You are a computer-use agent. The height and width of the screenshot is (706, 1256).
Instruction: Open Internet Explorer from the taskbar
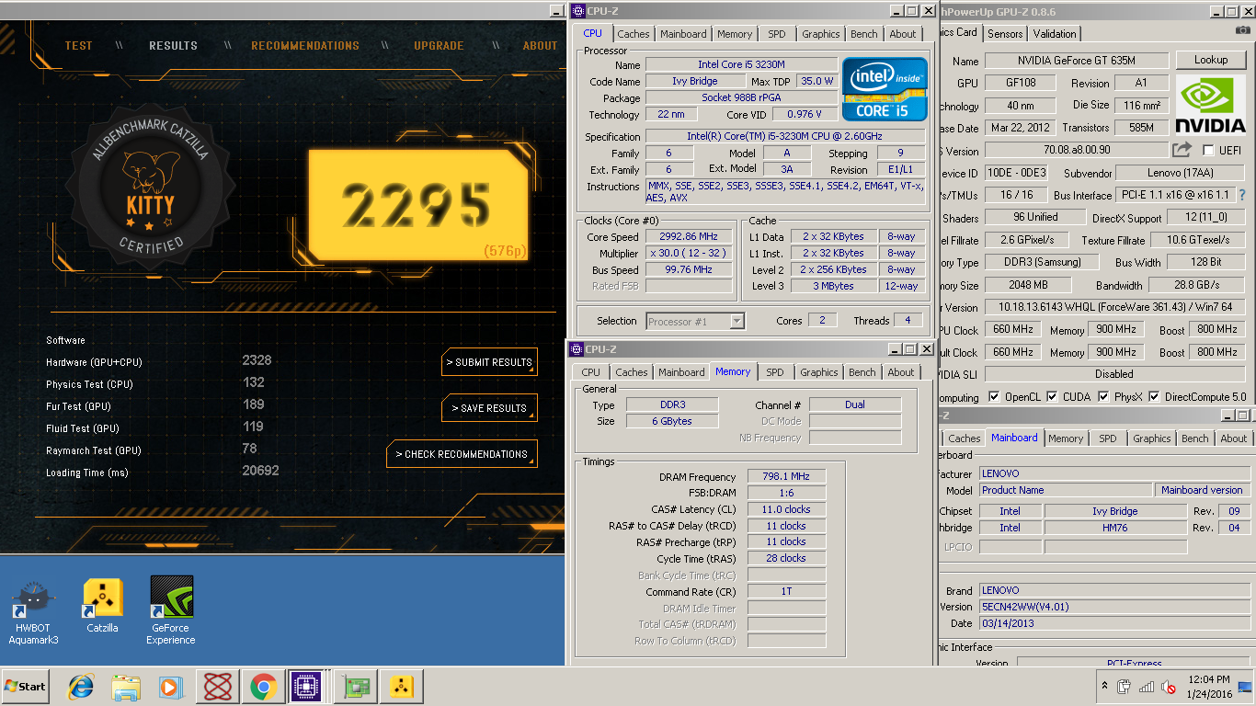click(x=82, y=687)
